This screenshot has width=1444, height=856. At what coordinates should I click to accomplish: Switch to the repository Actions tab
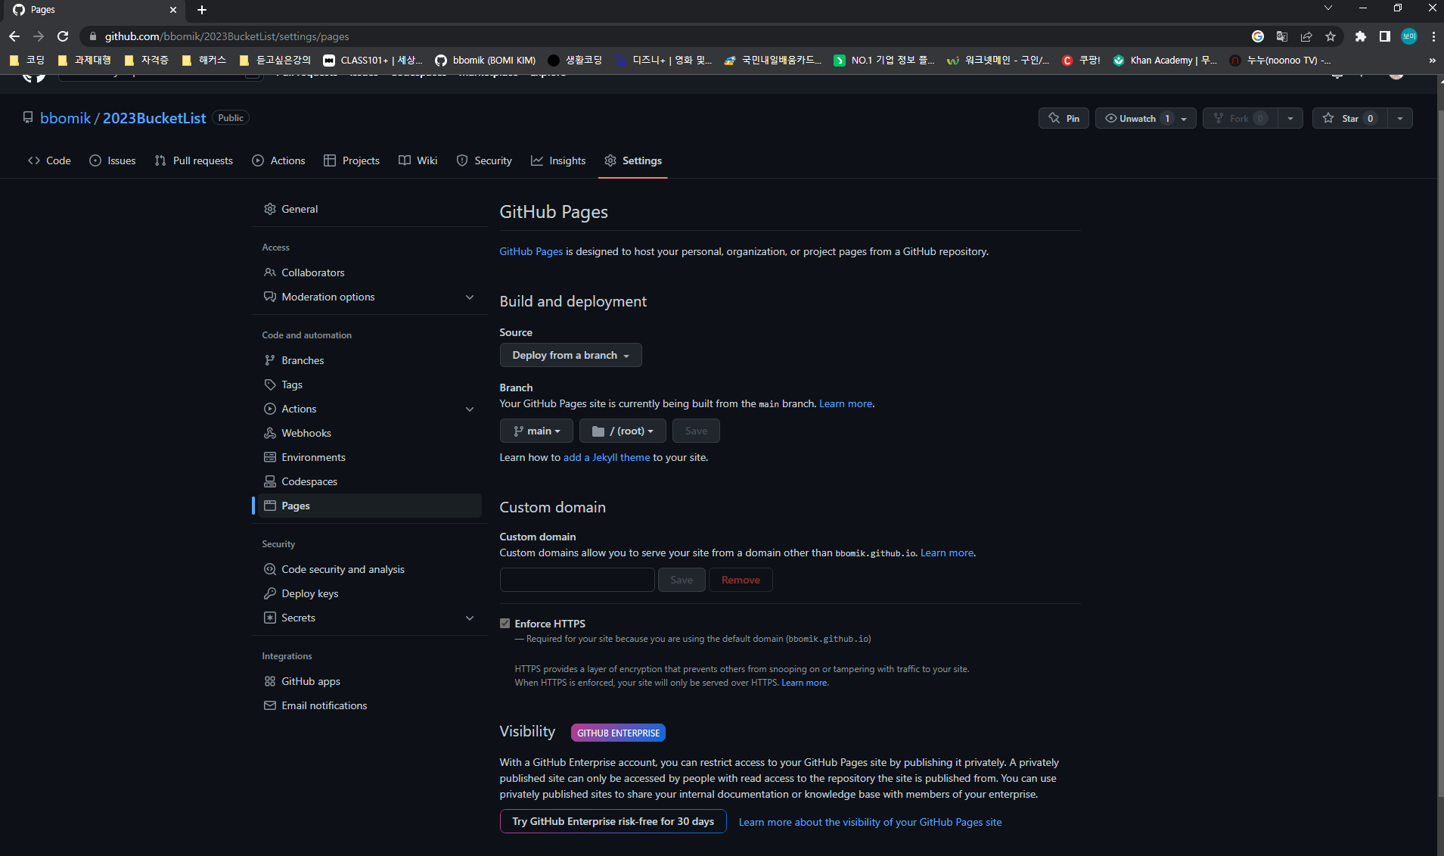pos(278,160)
